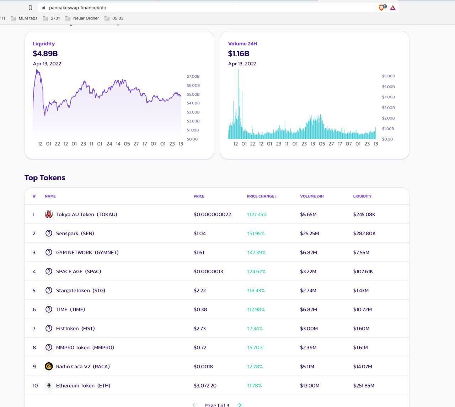Click the red triangle extension icon
The height and width of the screenshot is (407, 455).
click(393, 7)
